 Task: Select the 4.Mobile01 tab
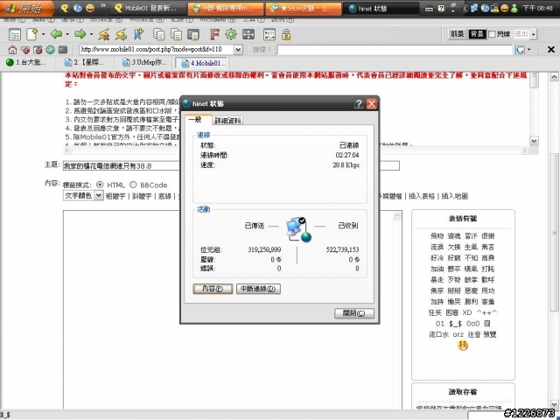(x=202, y=63)
